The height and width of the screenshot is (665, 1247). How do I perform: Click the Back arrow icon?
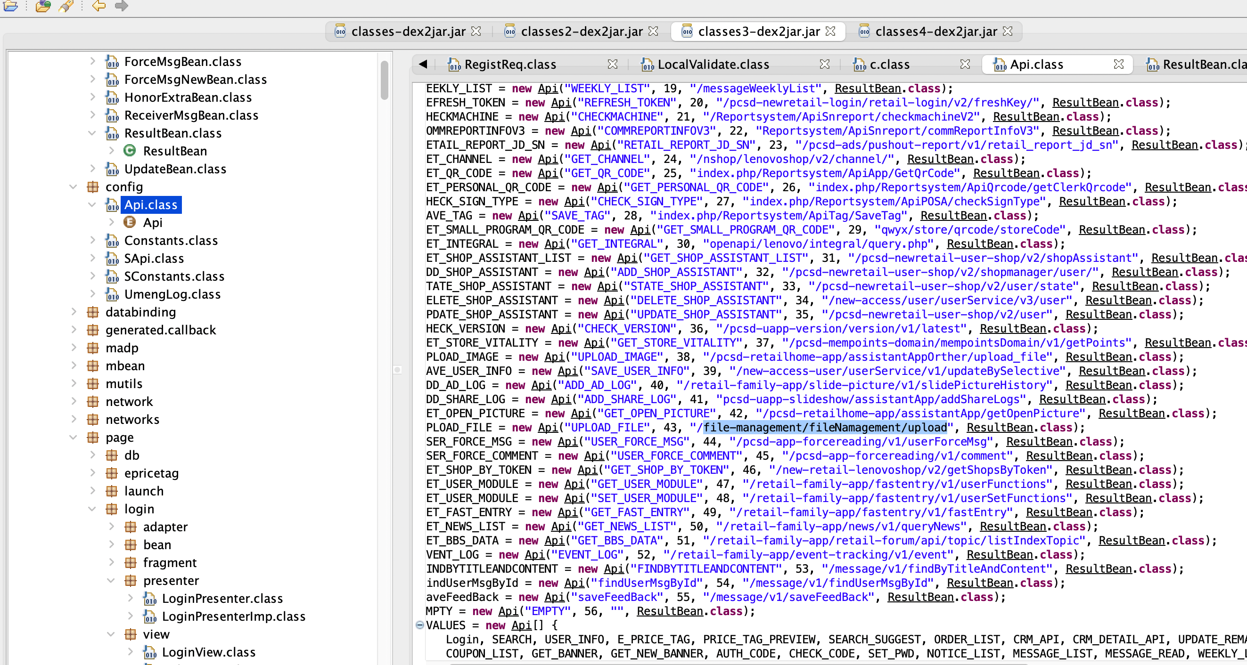tap(99, 6)
